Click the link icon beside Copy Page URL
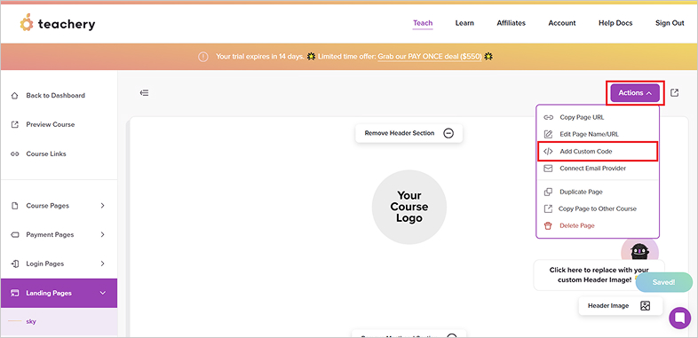Image resolution: width=698 pixels, height=338 pixels. tap(549, 117)
